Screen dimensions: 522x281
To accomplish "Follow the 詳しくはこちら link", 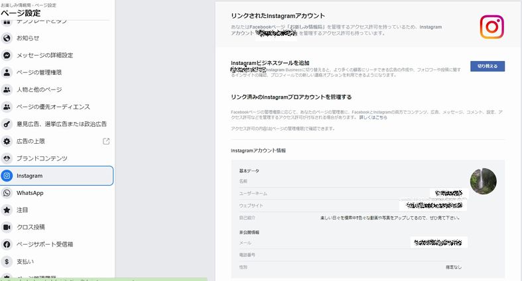I will (x=373, y=117).
